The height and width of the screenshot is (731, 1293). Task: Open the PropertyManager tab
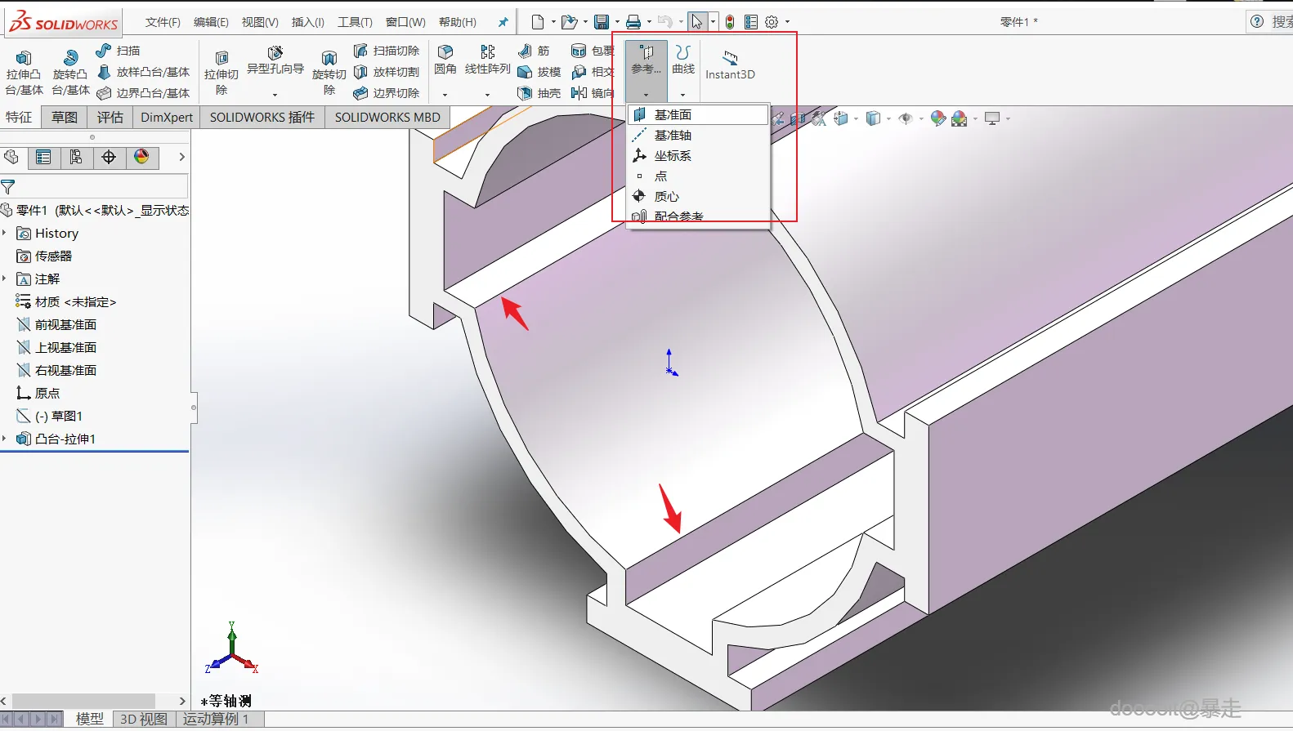[x=43, y=157]
